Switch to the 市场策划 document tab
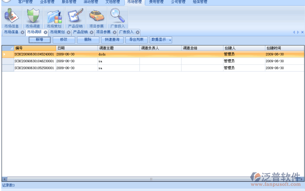 tap(57, 32)
